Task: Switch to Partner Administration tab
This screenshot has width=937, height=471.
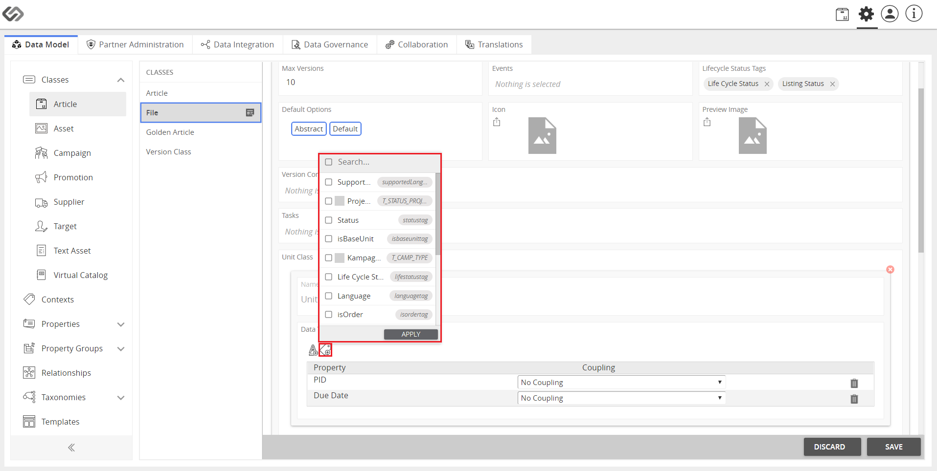Action: tap(135, 44)
